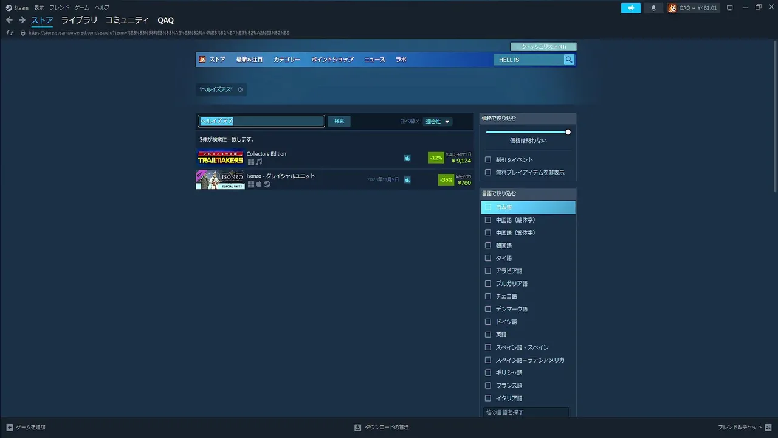
Task: Open the ニュース tab
Action: 374,60
